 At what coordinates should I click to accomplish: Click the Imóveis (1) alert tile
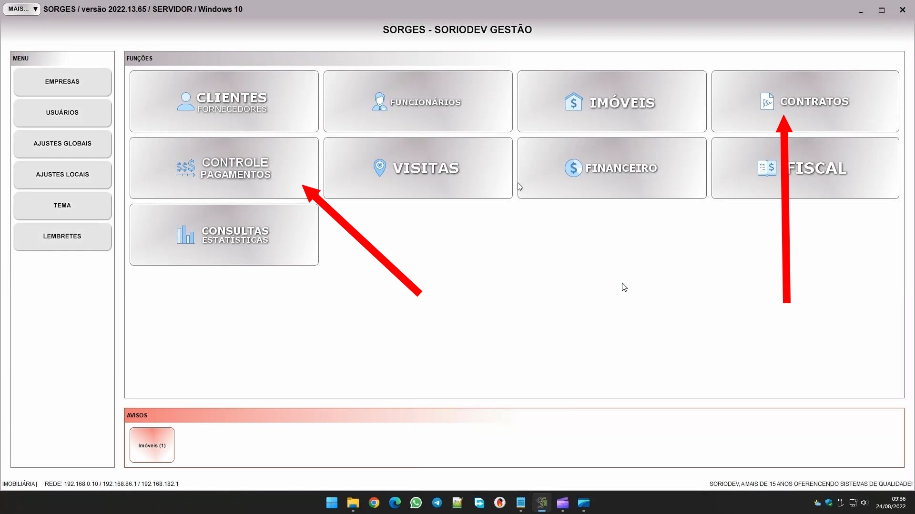(x=152, y=445)
